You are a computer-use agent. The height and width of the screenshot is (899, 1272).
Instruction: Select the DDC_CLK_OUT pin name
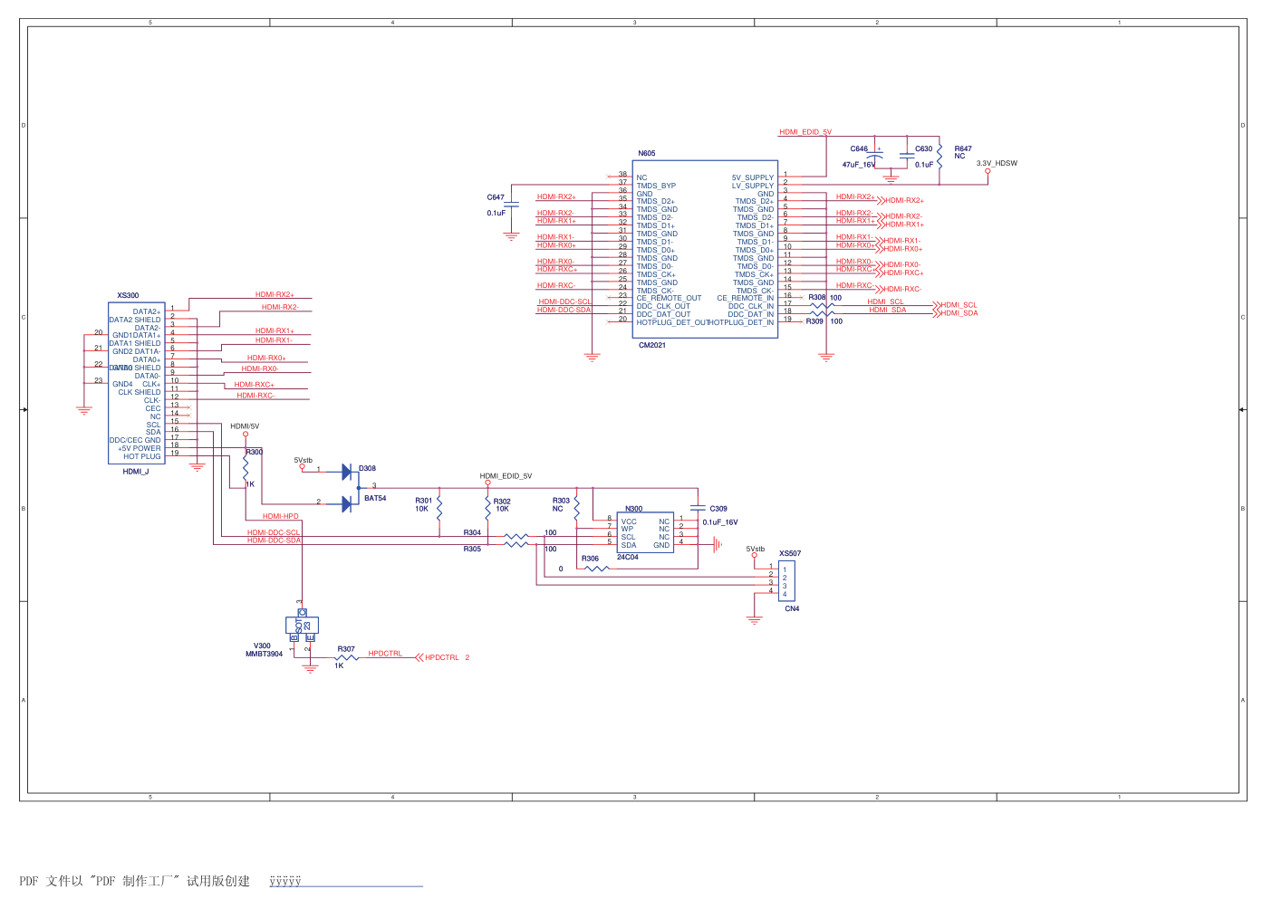[663, 307]
